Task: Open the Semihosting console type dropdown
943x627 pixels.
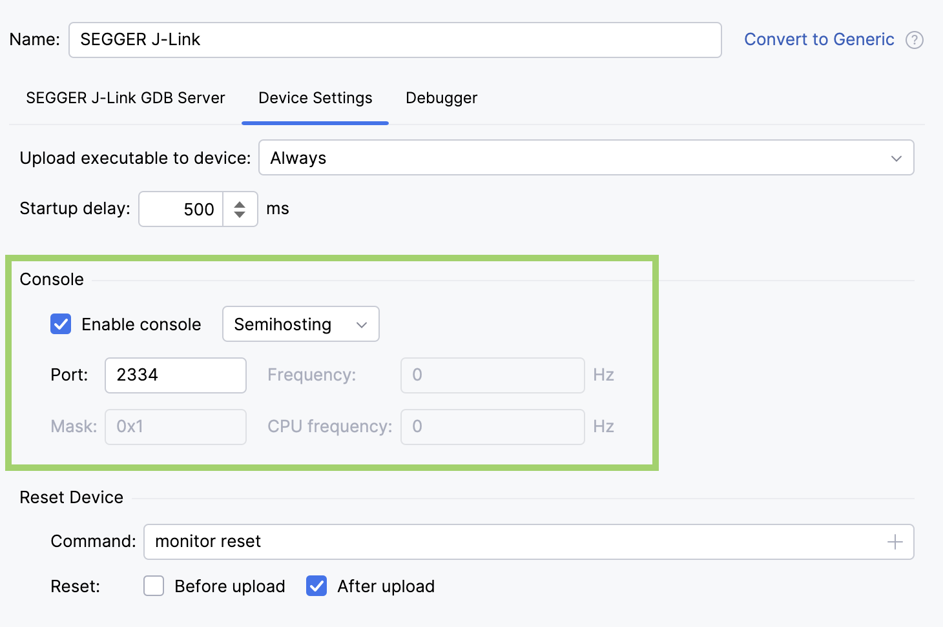Action: (300, 324)
